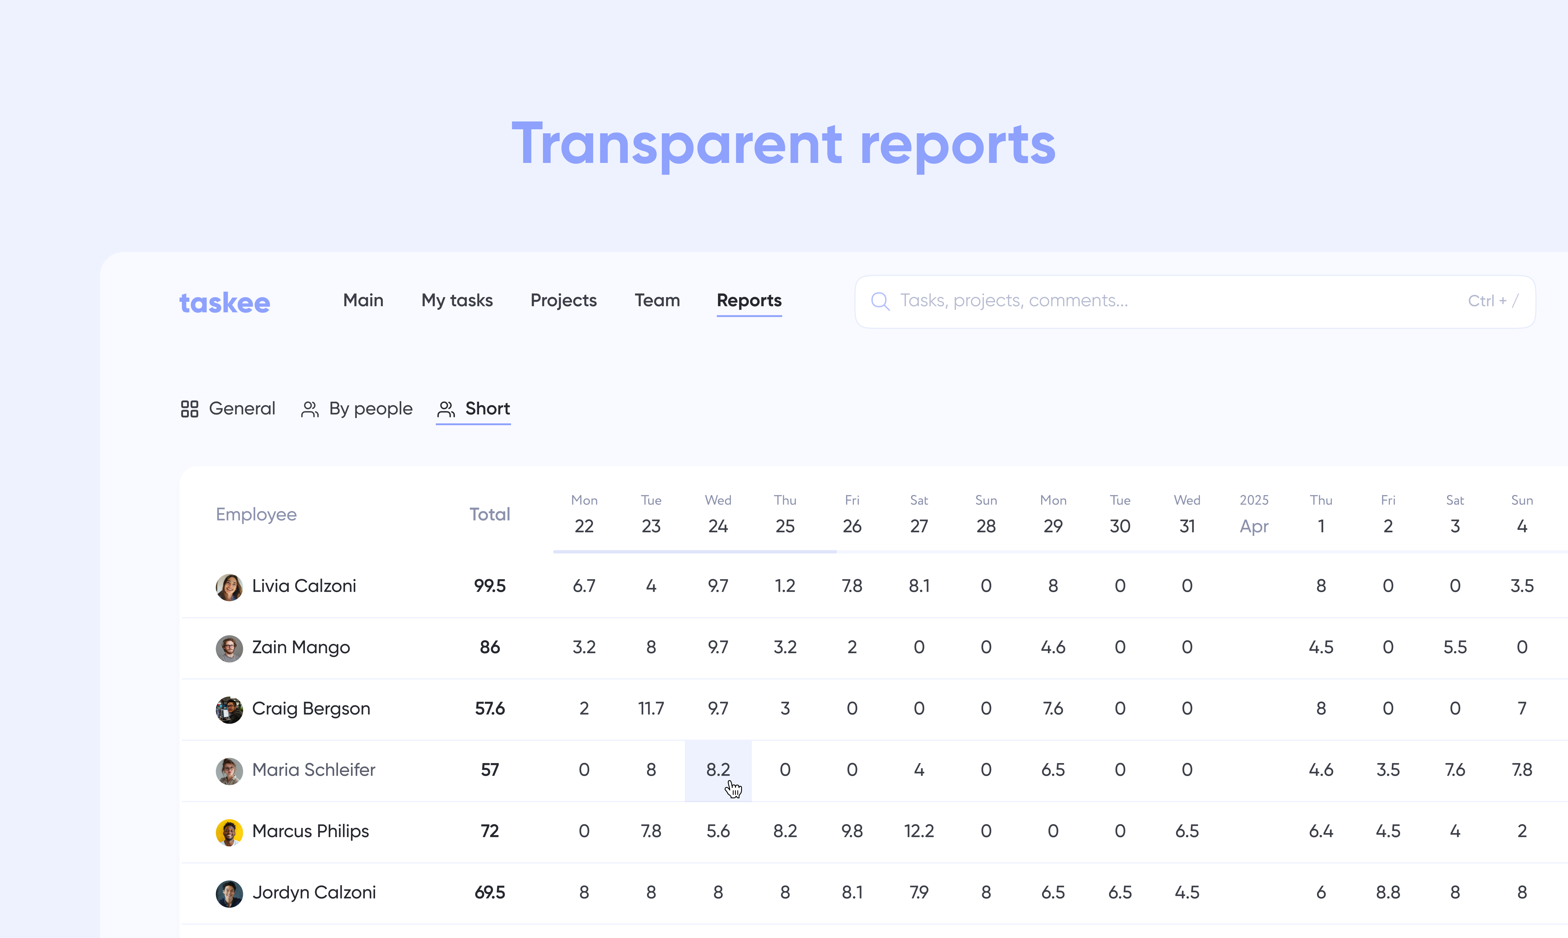The image size is (1568, 938).
Task: Click Craig Bergson's 11.7 cell
Action: (x=651, y=709)
